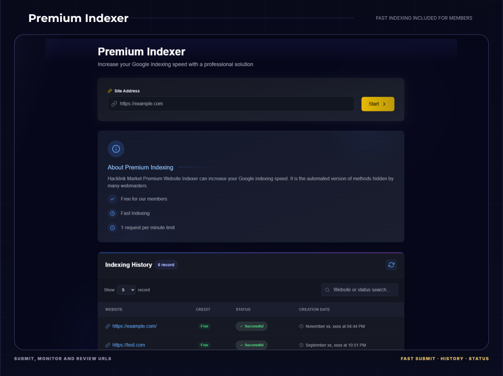Click the CREATION DATE column header

314,310
